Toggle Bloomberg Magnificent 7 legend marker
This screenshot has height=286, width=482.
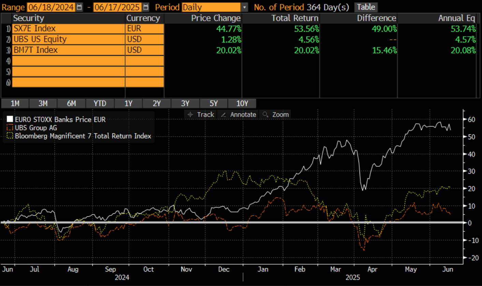click(10, 136)
